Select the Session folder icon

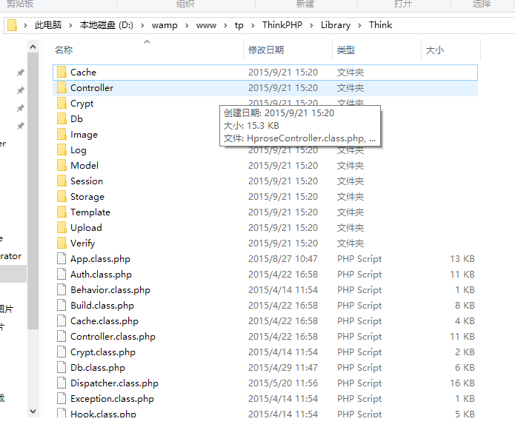[62, 181]
